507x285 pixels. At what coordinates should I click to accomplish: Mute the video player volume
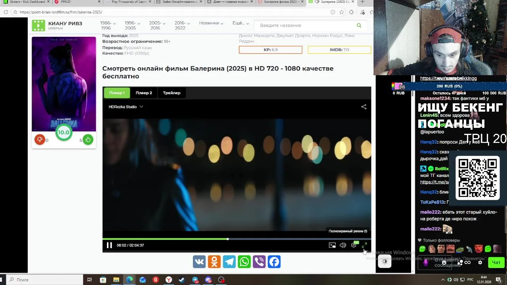[343, 245]
